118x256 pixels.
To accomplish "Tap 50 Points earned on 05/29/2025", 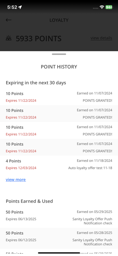I will 59,217.
